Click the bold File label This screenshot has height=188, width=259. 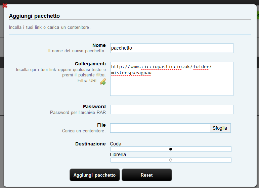[x=101, y=125]
